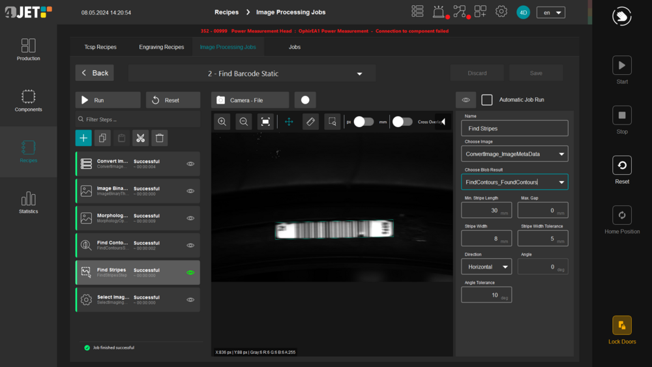The height and width of the screenshot is (367, 652).
Task: Open the alarm beacon notifications icon
Action: coord(439,12)
